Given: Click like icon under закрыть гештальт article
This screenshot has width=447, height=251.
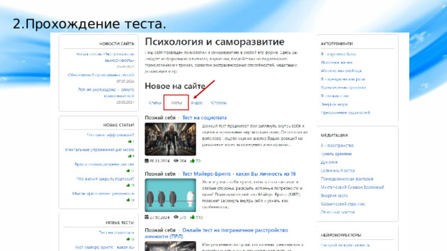Looking at the screenshot, I should [x=129, y=185].
